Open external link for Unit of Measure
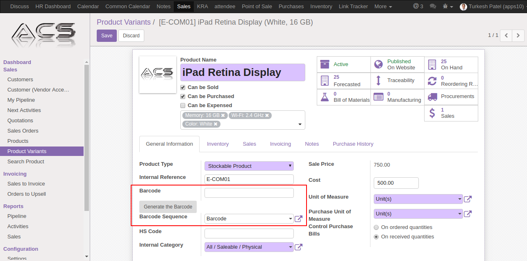 click(x=468, y=199)
